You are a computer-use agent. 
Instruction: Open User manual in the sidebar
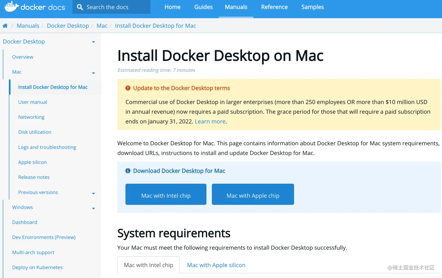point(33,102)
